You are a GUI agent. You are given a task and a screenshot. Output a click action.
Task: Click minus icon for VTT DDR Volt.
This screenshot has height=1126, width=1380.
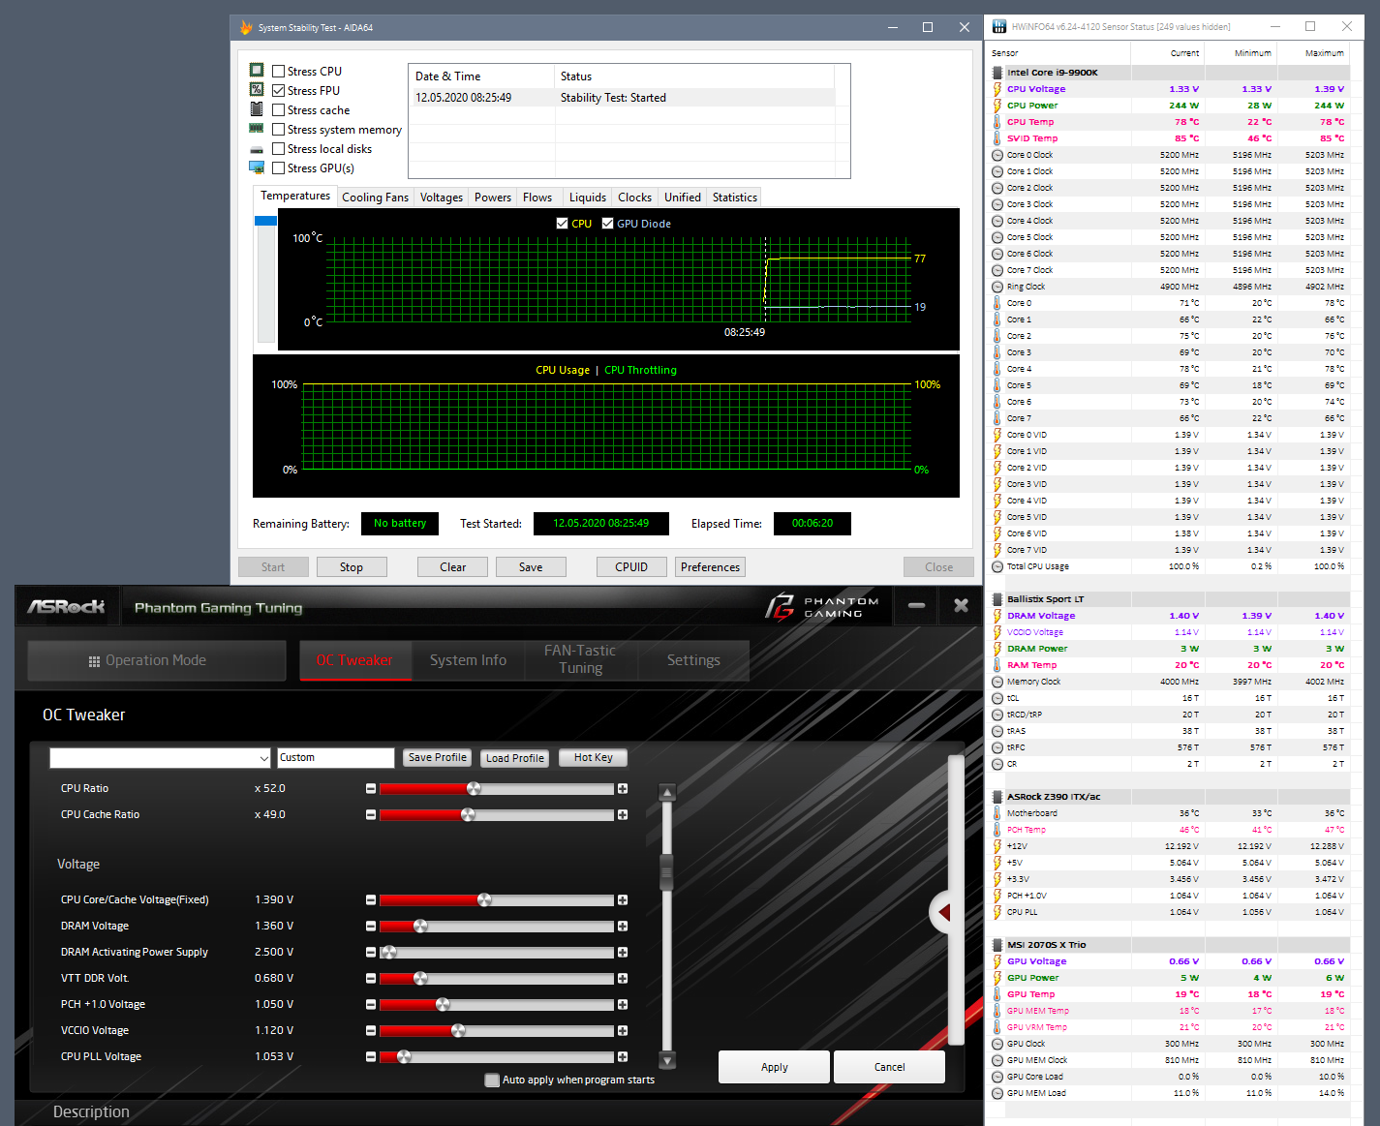pos(371,979)
